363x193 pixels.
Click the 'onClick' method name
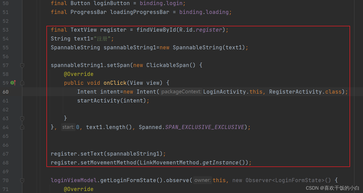[x=115, y=83]
